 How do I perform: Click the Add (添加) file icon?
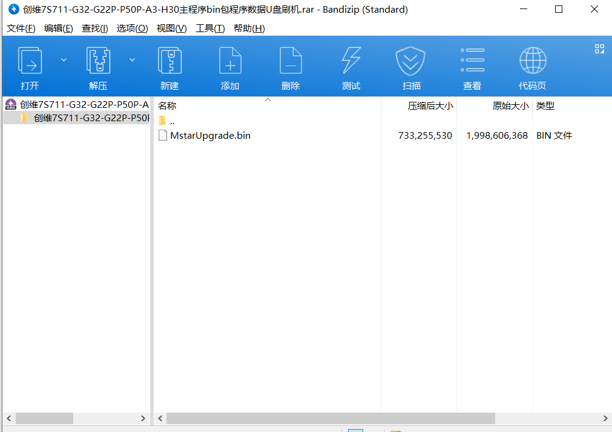coord(230,61)
